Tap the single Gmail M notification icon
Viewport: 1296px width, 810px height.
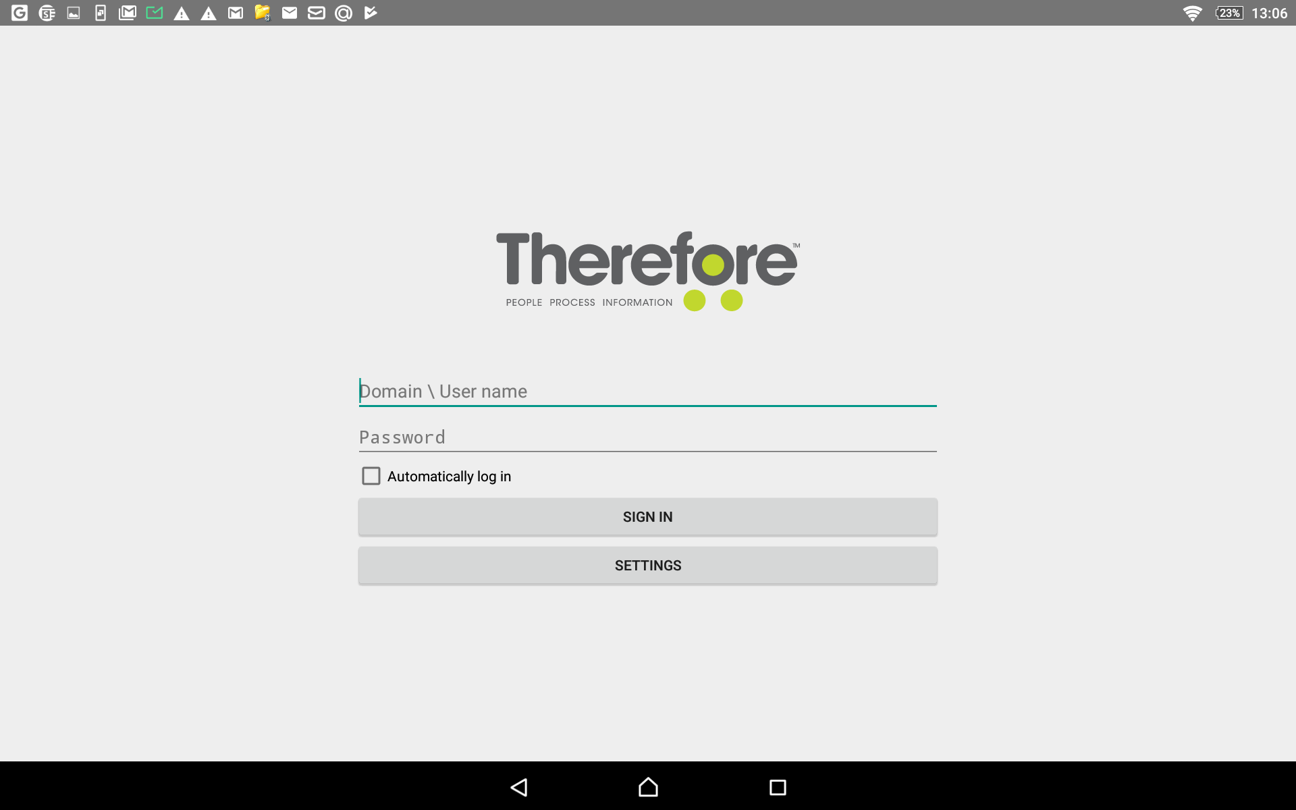pos(236,13)
